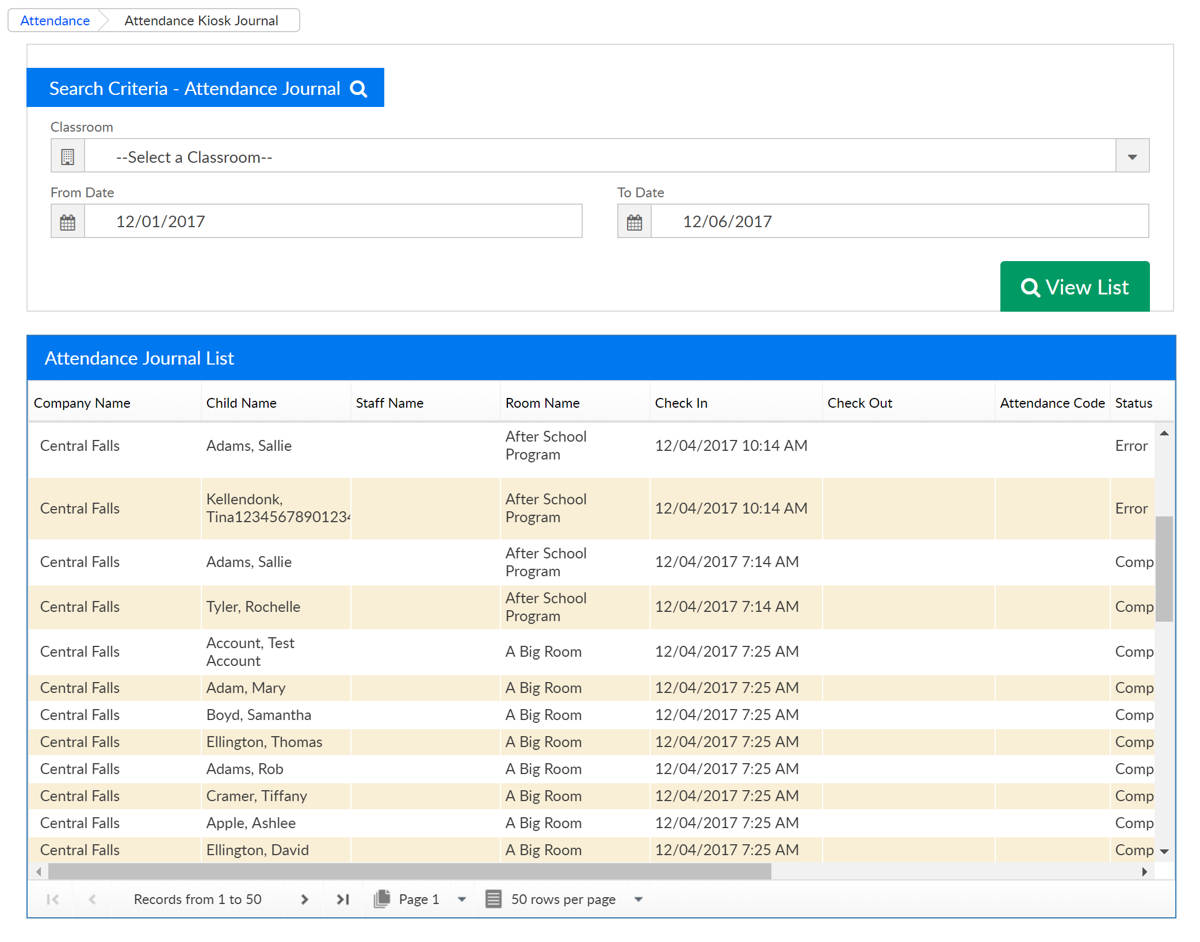Open the Page 1 dropdown
This screenshot has width=1200, height=942.
click(x=461, y=899)
